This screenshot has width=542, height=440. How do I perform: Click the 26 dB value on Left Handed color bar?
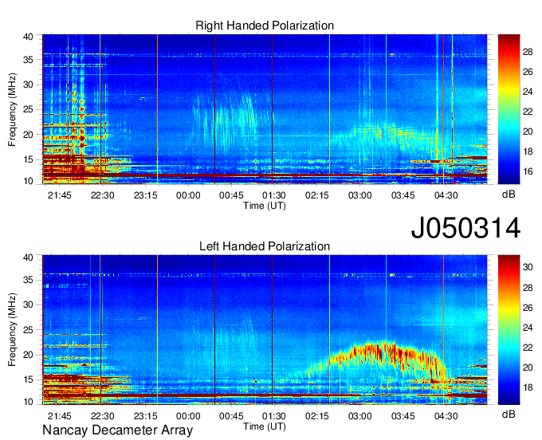pyautogui.click(x=528, y=308)
